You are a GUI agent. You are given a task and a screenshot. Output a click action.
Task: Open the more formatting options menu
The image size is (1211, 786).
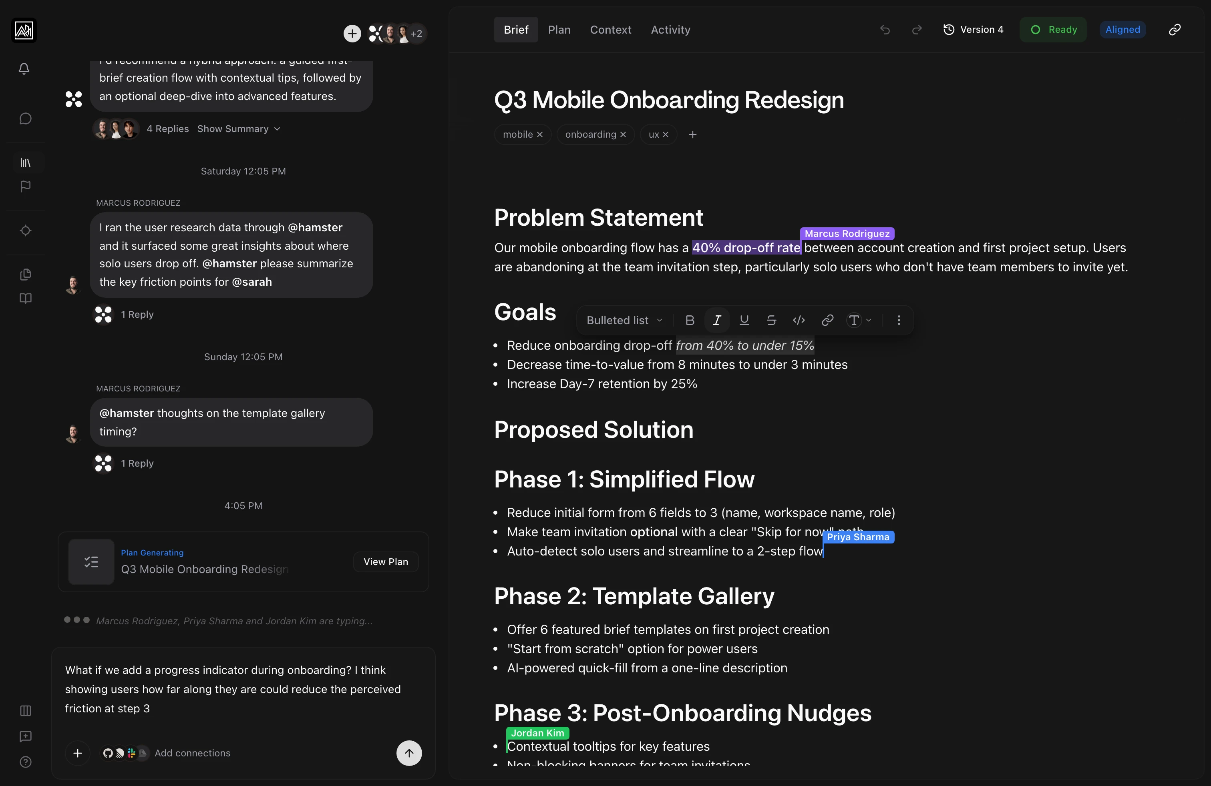pyautogui.click(x=899, y=320)
